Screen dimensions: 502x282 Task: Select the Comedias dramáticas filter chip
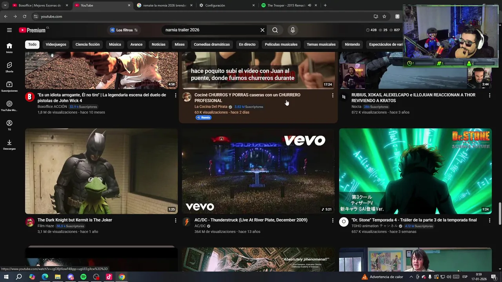click(x=212, y=44)
